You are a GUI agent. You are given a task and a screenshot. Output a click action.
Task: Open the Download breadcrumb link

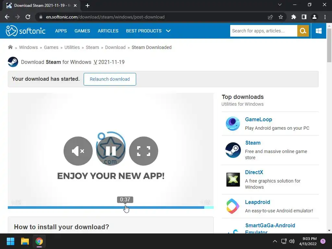click(x=115, y=47)
